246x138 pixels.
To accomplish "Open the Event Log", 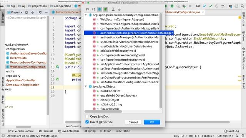I will click(x=231, y=131).
